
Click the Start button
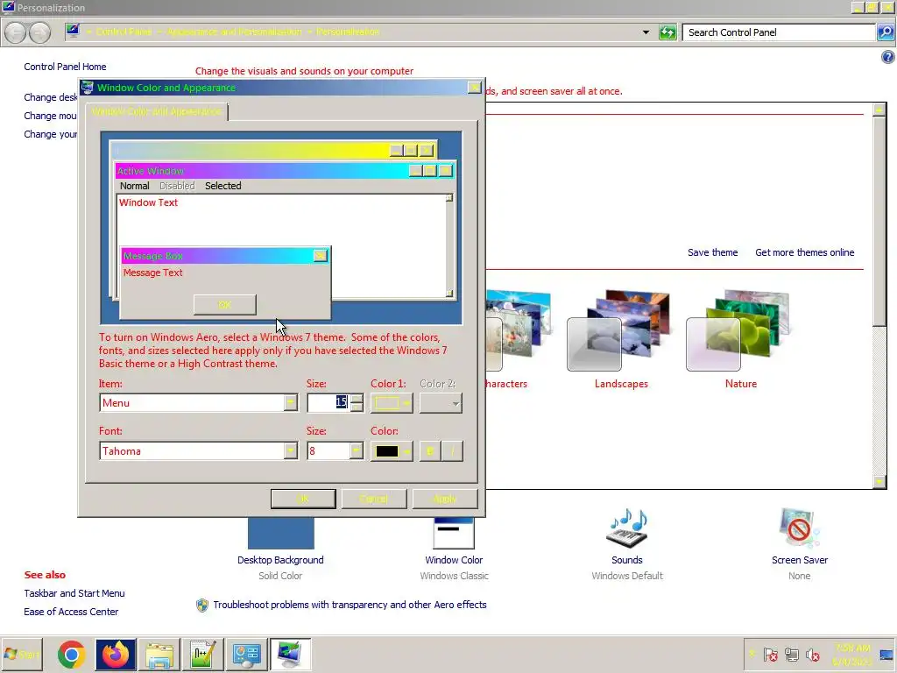22,654
